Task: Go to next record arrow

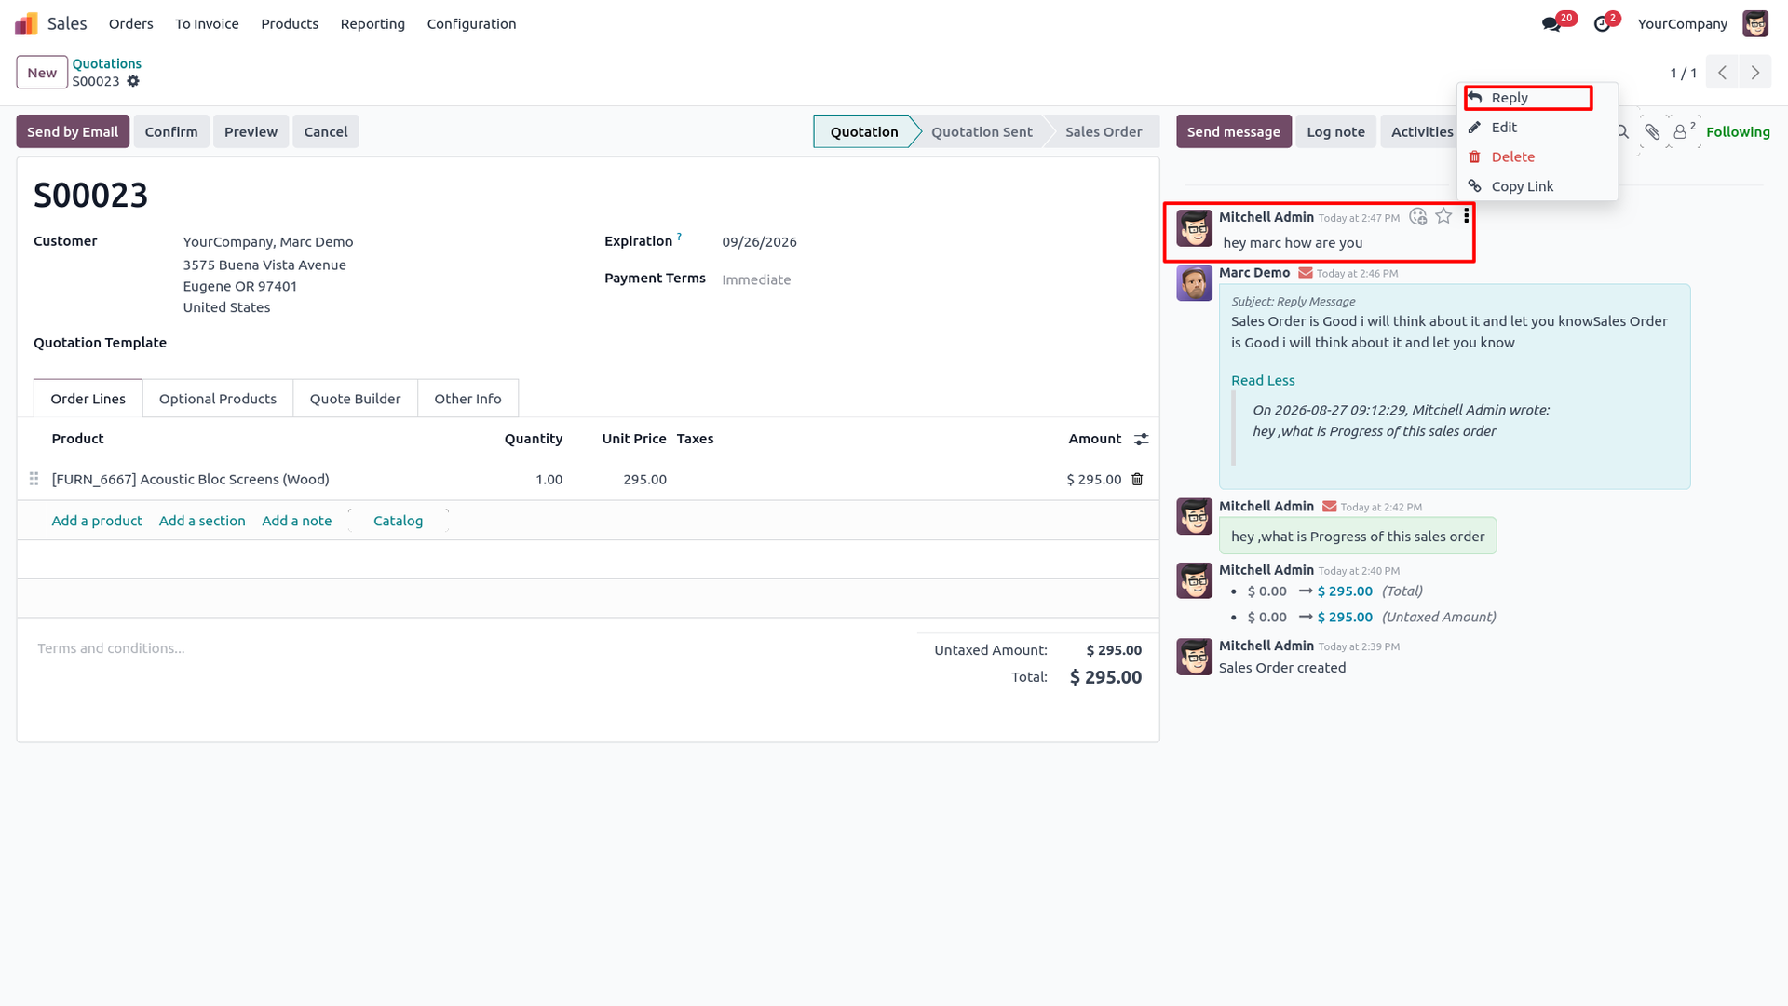Action: click(x=1755, y=73)
